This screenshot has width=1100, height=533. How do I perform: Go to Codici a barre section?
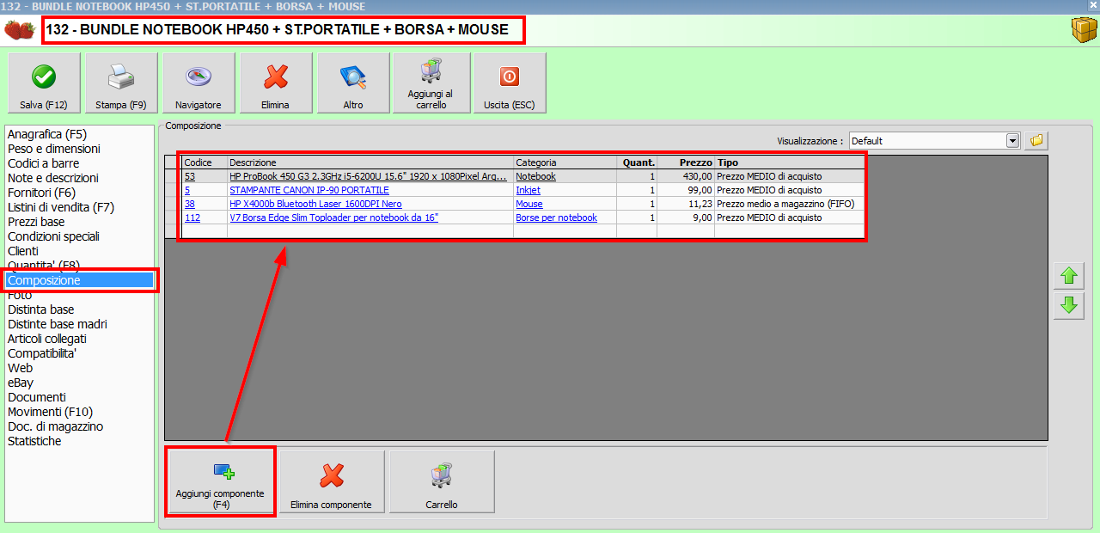pyautogui.click(x=44, y=163)
